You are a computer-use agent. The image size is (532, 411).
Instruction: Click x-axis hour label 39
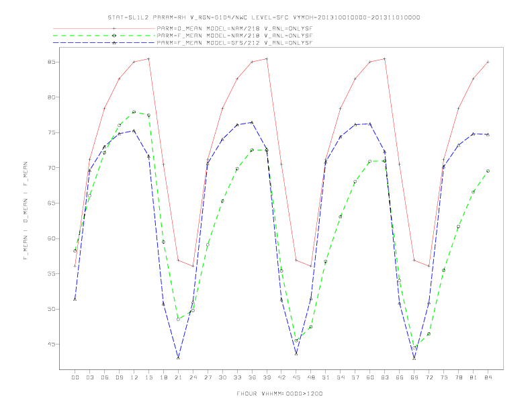click(x=267, y=377)
